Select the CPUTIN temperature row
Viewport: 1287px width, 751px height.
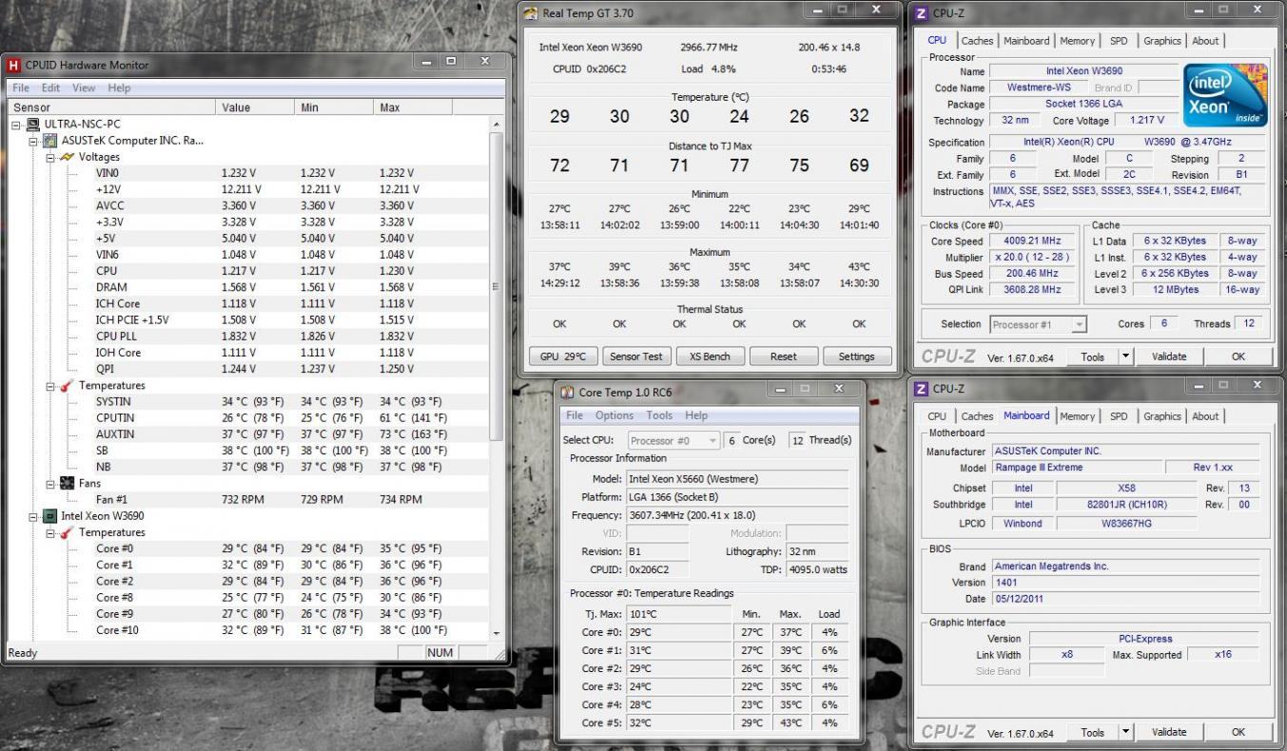click(248, 418)
